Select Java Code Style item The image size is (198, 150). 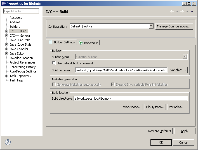[x=20, y=44]
